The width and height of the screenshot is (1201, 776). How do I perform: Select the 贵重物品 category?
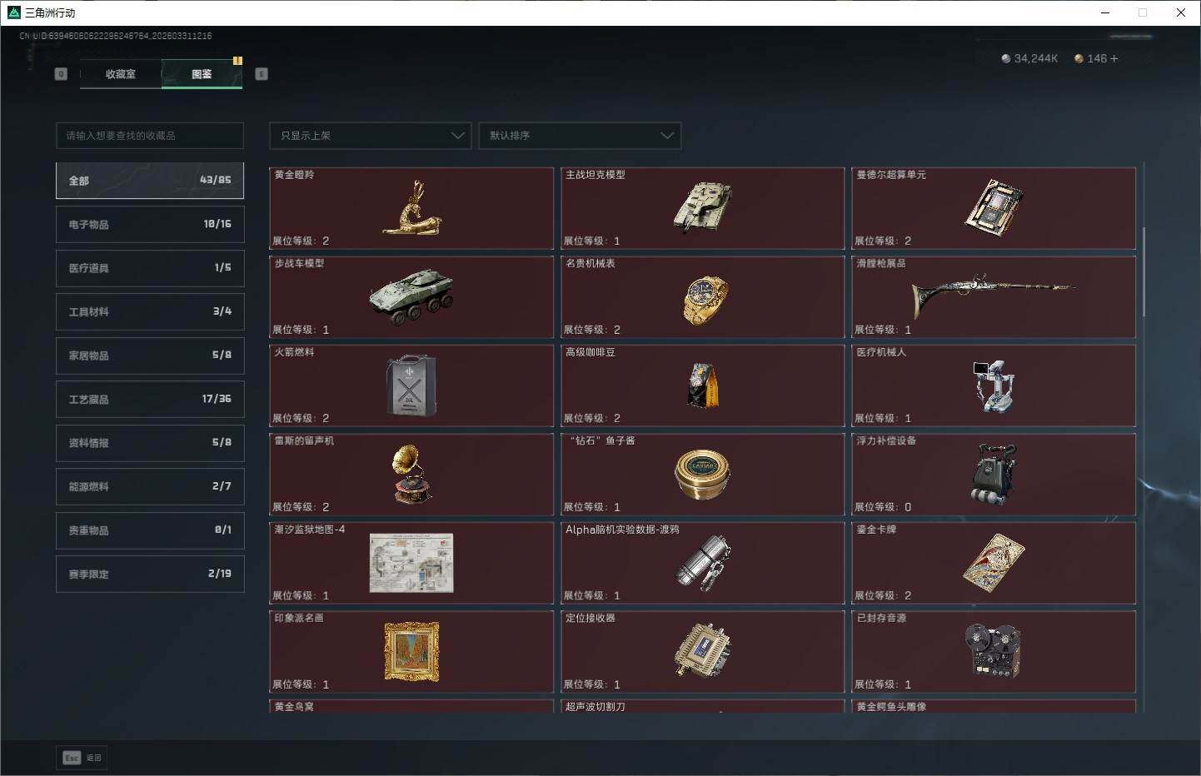(x=150, y=530)
